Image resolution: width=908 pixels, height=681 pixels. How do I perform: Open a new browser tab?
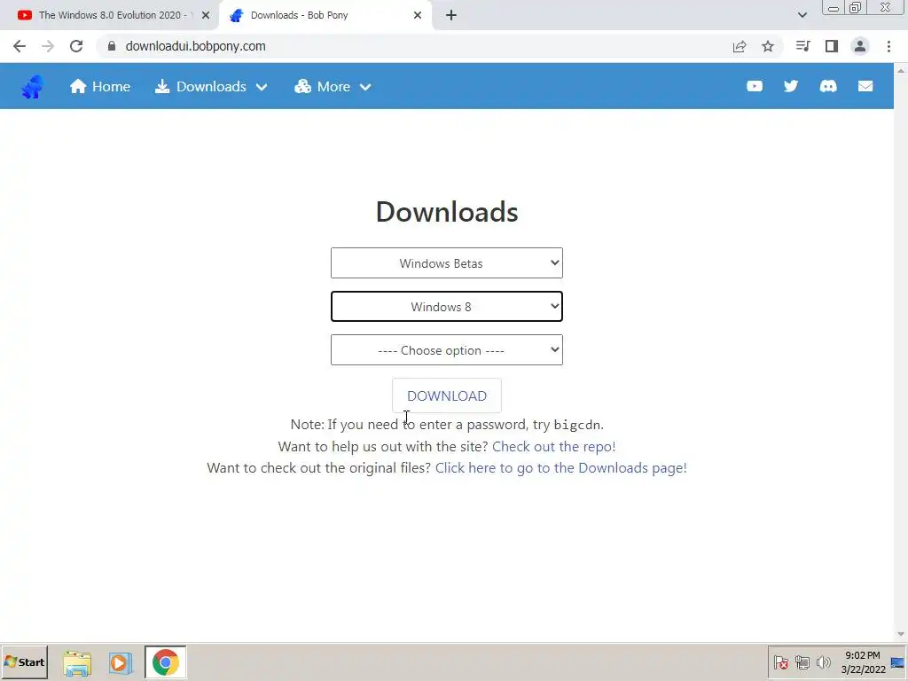click(x=451, y=15)
